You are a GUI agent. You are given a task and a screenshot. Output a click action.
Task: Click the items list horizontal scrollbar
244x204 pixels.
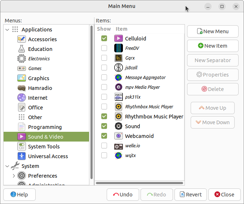139,183
